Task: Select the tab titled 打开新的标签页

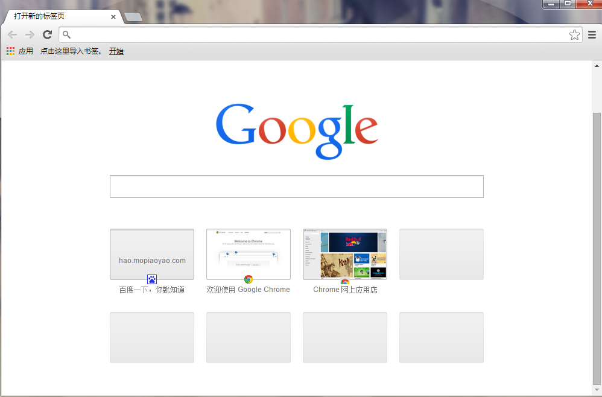Action: (63, 16)
